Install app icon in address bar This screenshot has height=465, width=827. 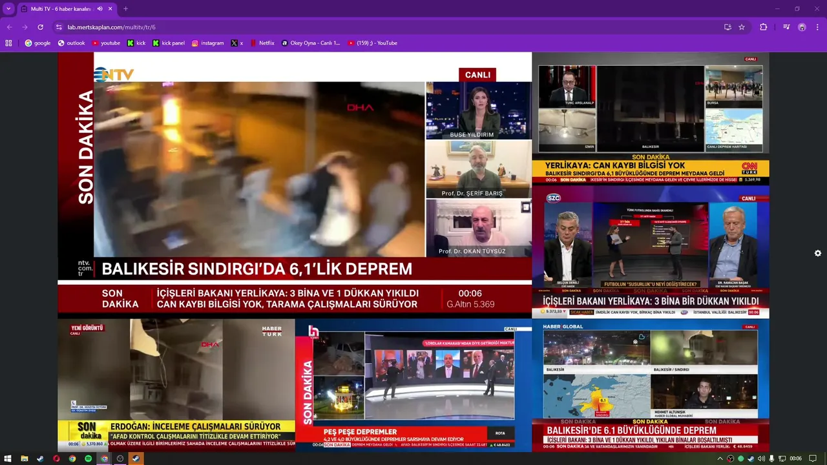[728, 27]
